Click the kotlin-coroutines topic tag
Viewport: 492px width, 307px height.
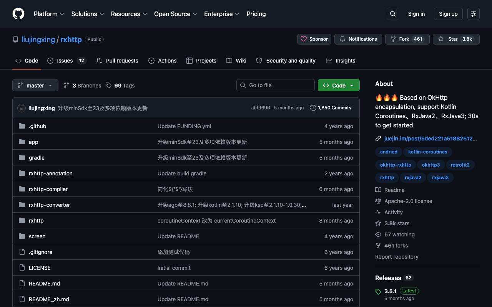[x=428, y=152]
